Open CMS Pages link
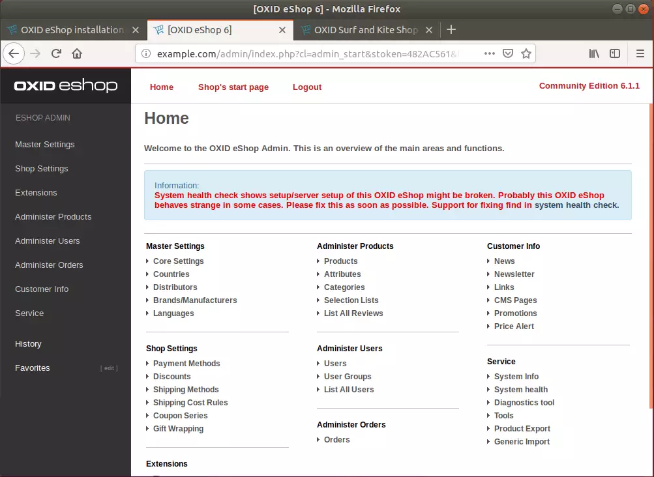Image resolution: width=654 pixels, height=477 pixels. coord(516,300)
